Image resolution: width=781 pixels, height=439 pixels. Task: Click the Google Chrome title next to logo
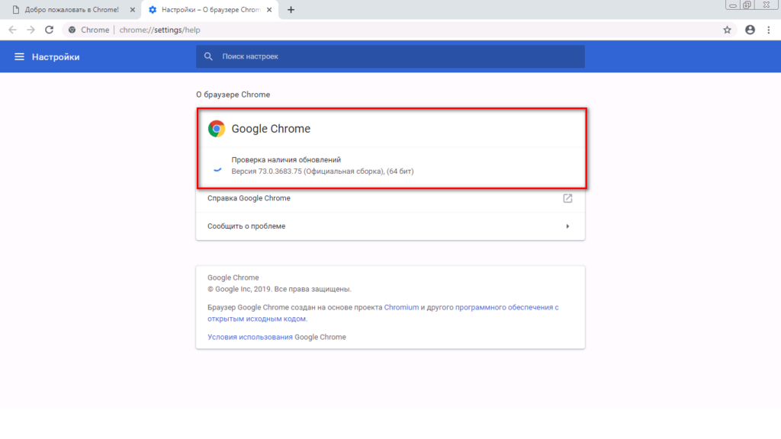click(271, 128)
